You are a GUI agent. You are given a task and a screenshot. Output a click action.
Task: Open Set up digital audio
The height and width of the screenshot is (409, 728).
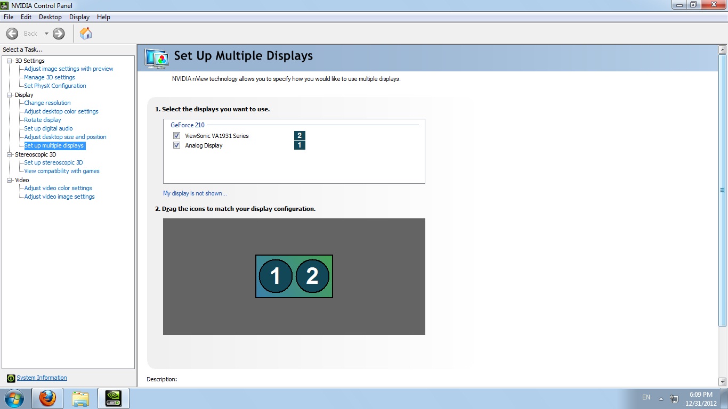(x=48, y=128)
